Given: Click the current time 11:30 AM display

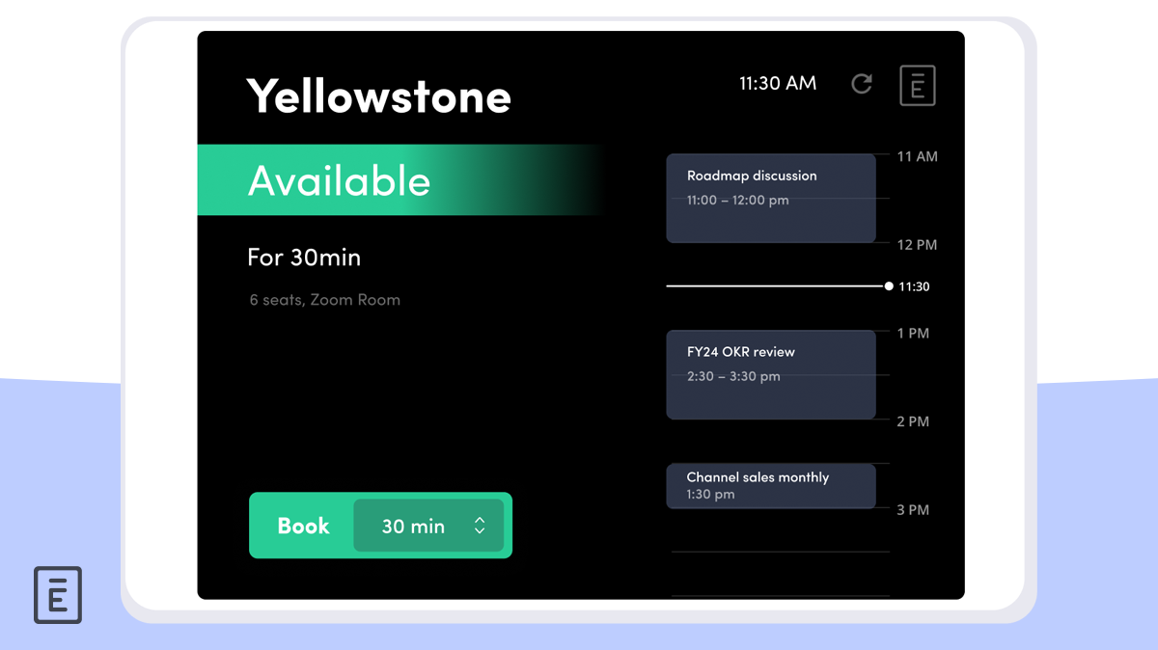Looking at the screenshot, I should pos(778,84).
